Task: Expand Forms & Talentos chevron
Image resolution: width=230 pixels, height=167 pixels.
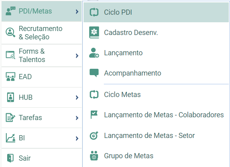Action: click(77, 56)
